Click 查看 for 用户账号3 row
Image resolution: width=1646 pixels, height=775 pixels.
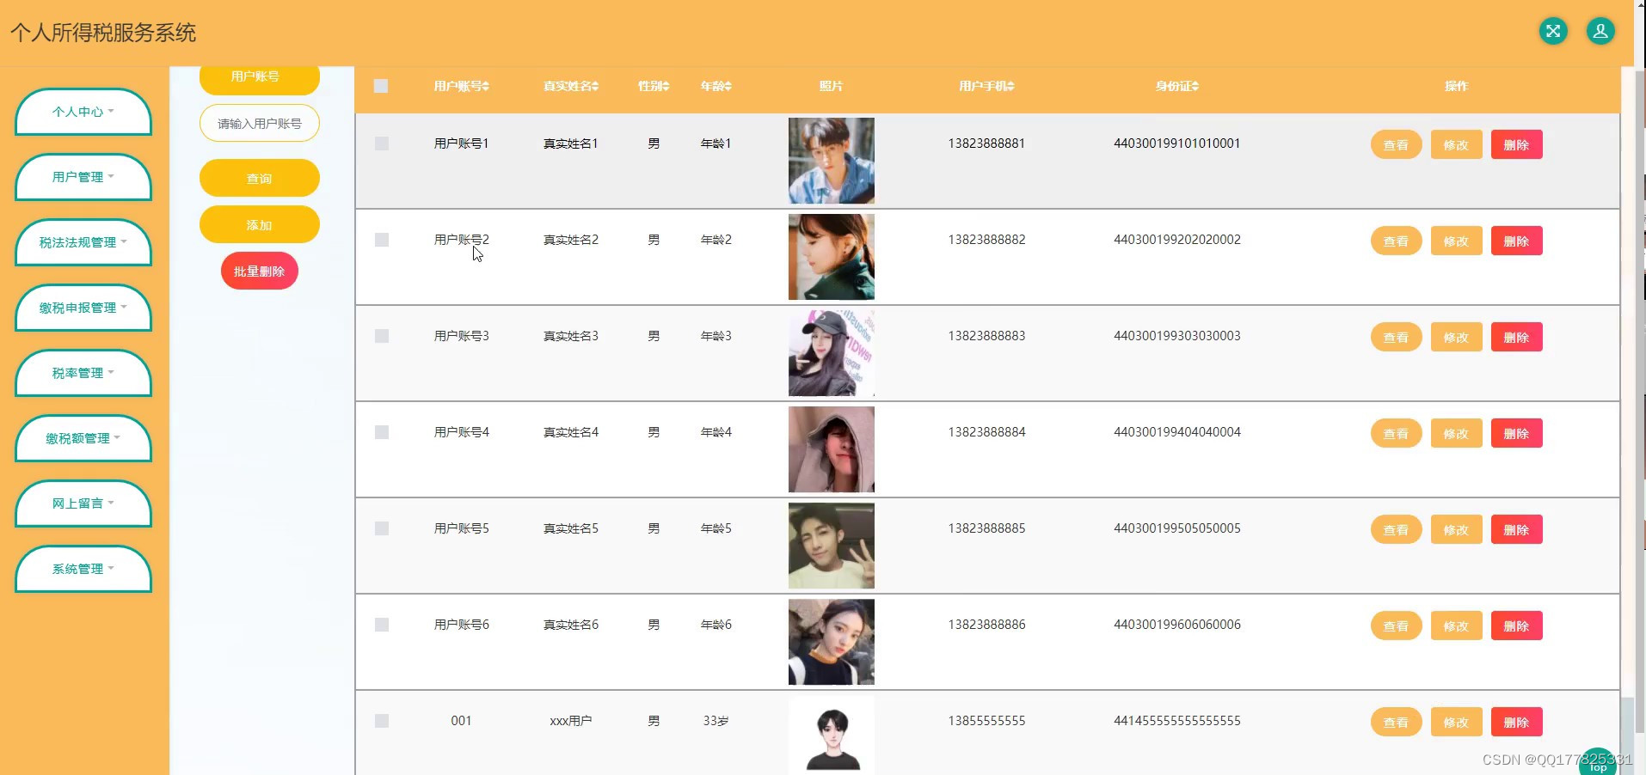[x=1397, y=337]
